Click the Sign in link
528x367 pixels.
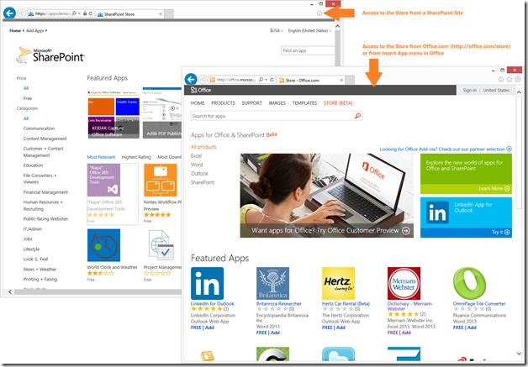pos(469,90)
